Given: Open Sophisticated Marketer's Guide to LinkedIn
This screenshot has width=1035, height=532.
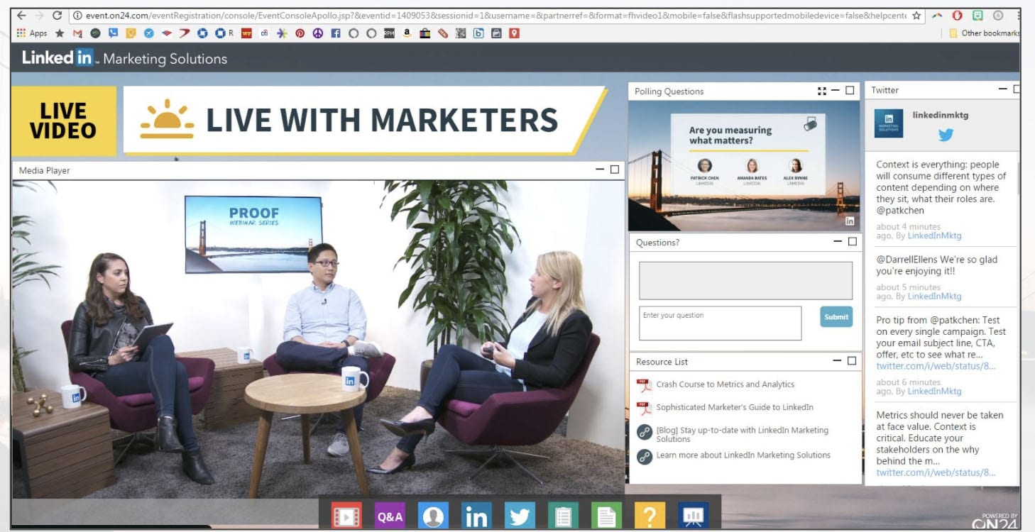Looking at the screenshot, I should pyautogui.click(x=735, y=407).
